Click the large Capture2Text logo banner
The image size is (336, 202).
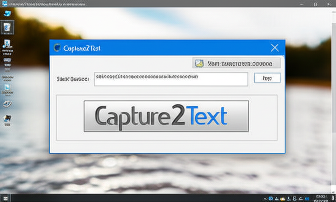click(166, 116)
